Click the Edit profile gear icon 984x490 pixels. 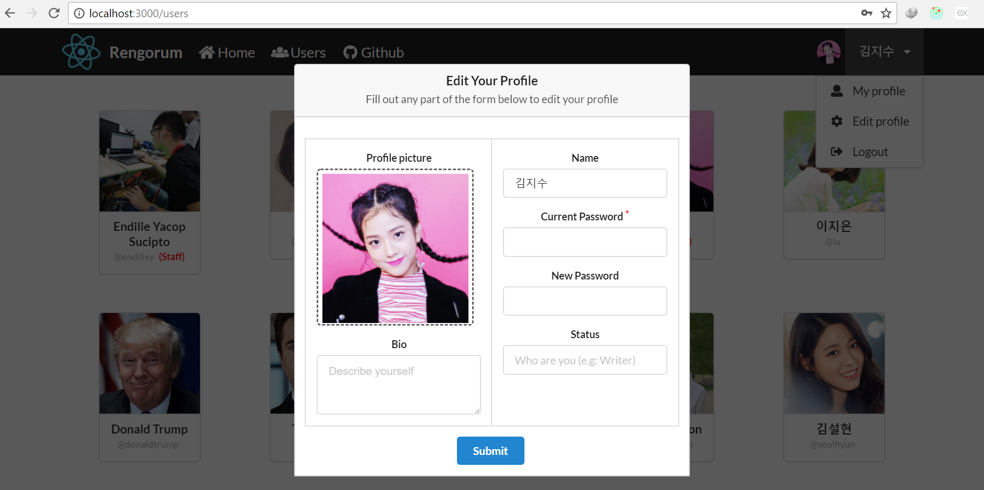[837, 121]
